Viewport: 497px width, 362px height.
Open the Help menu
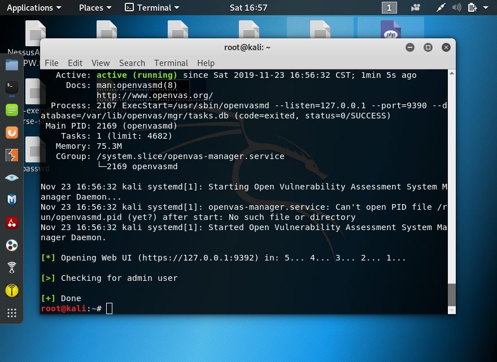(x=206, y=63)
